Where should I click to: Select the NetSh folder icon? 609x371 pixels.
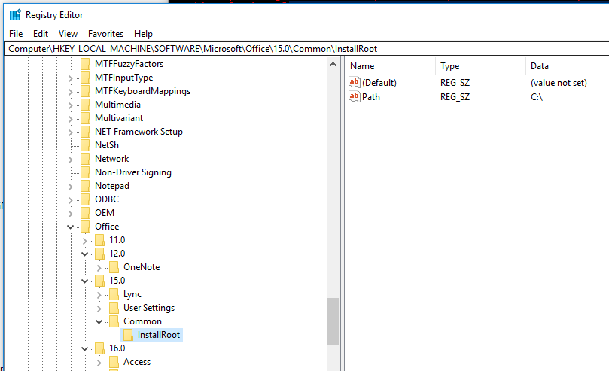tap(86, 145)
